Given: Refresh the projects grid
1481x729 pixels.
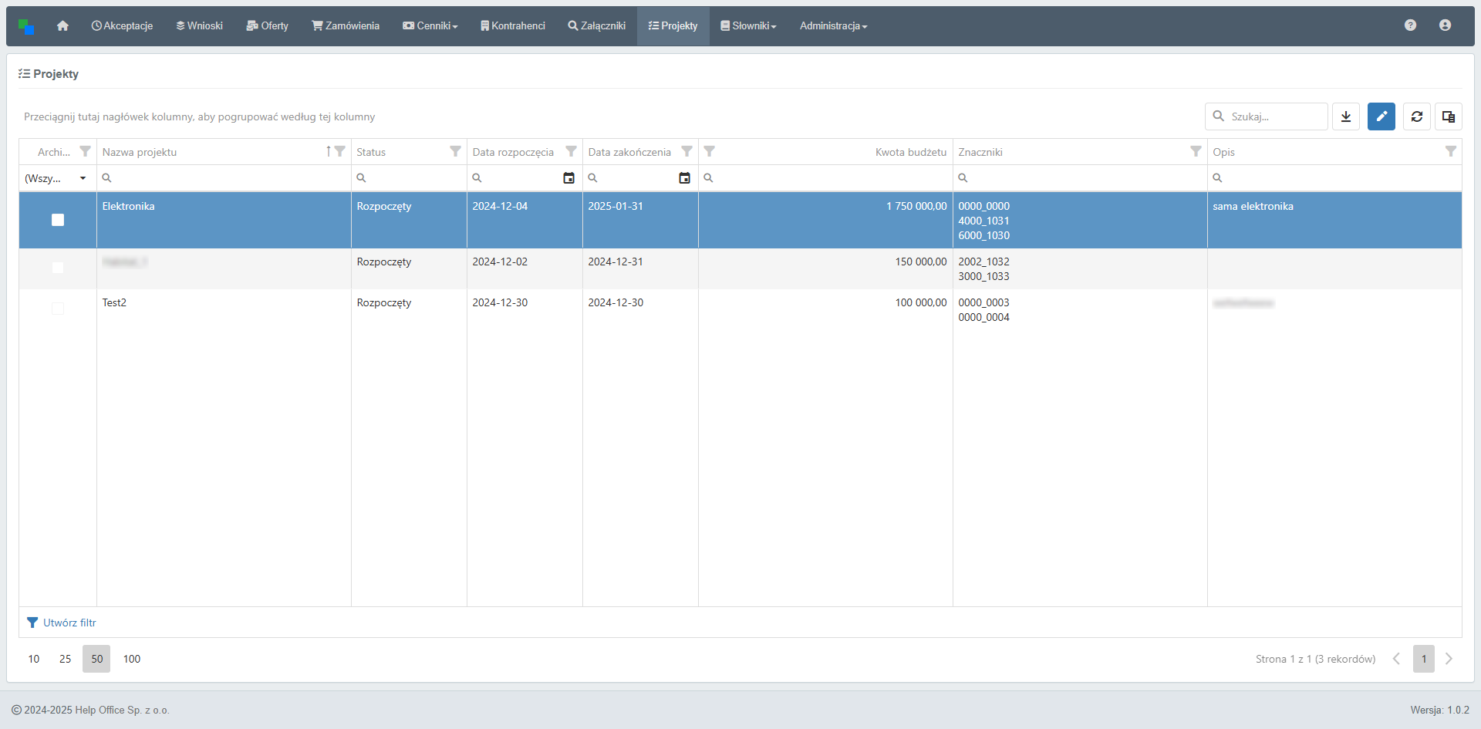Looking at the screenshot, I should (x=1417, y=116).
